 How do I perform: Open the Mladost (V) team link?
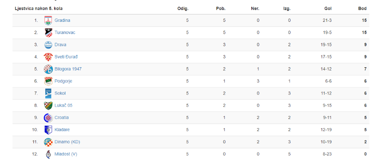66,154
